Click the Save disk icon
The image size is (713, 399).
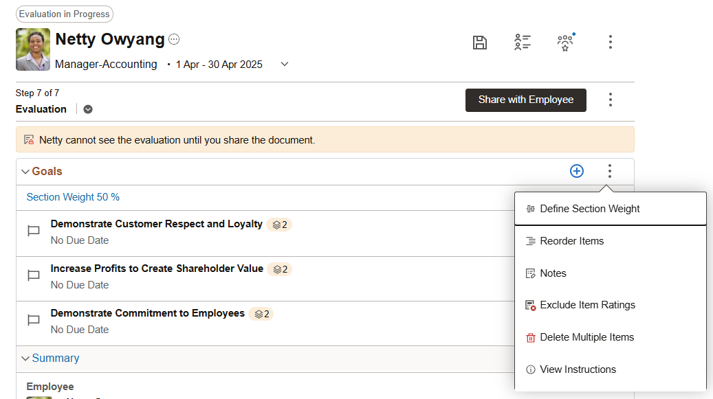click(x=480, y=43)
